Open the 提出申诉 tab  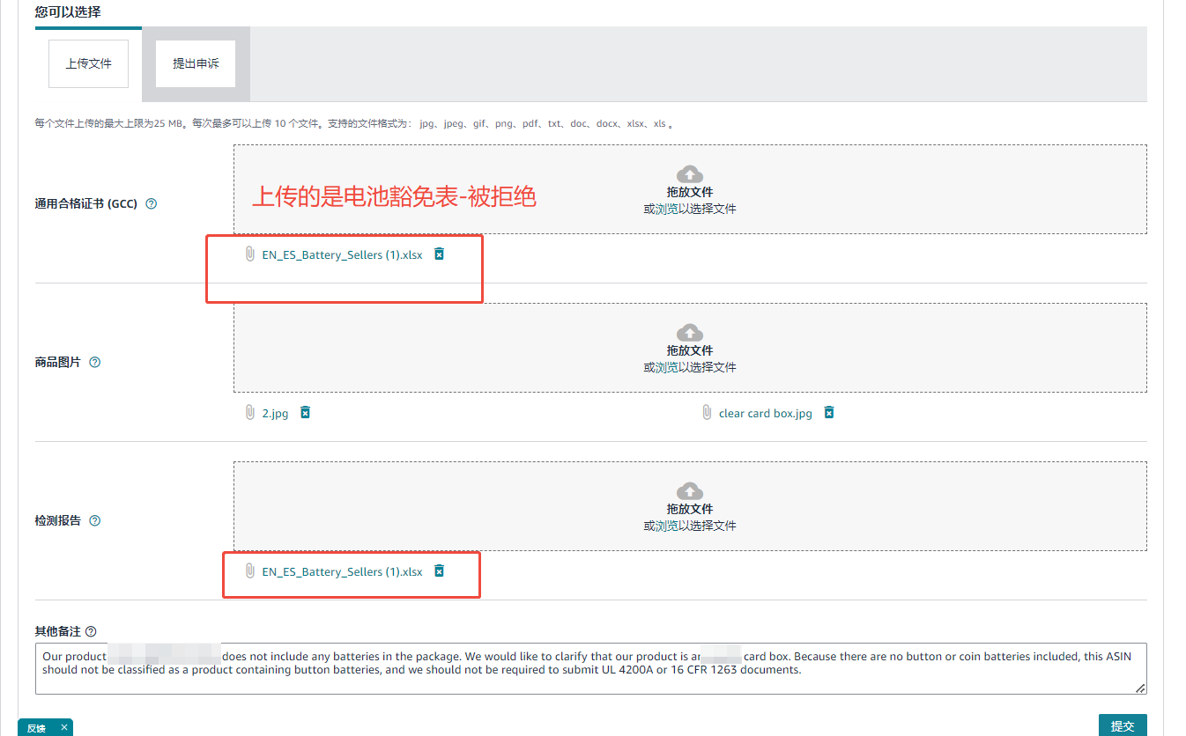[195, 63]
